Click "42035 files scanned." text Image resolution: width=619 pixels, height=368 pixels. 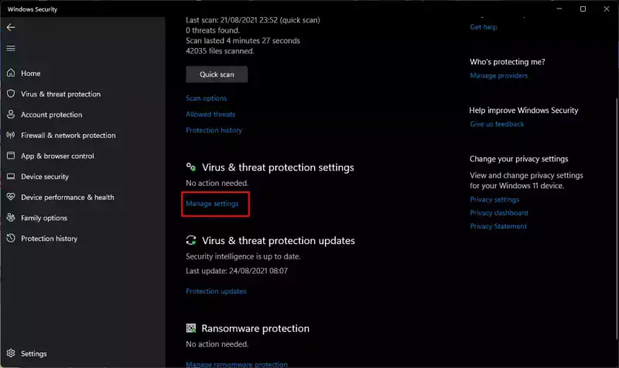220,51
